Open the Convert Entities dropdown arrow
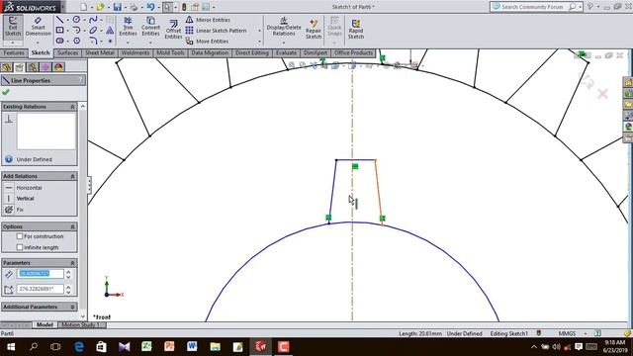Viewport: 633px width, 356px height. coord(150,42)
